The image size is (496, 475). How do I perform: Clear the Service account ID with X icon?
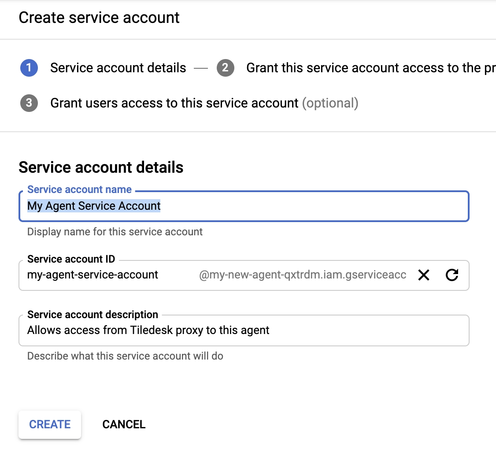(x=424, y=275)
